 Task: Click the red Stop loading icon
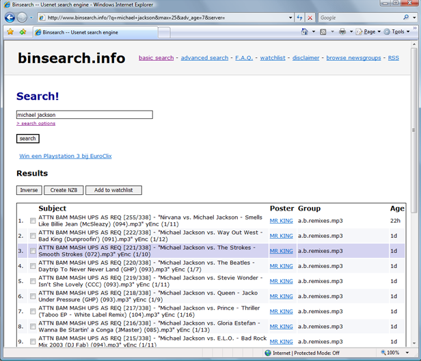[310, 18]
